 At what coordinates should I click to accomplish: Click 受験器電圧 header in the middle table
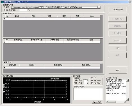tap(54, 40)
